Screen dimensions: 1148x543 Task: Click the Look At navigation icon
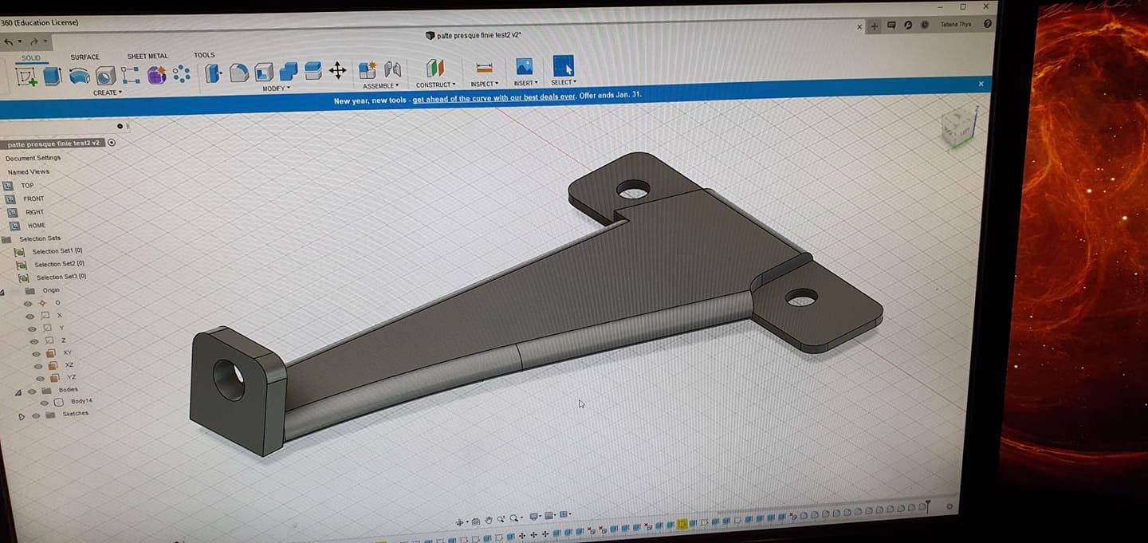click(476, 521)
